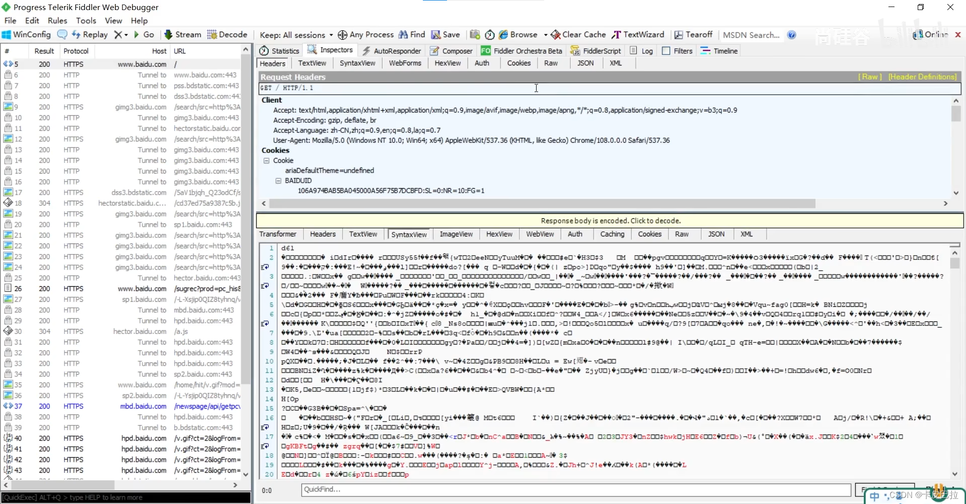Viewport: 966px width, 504px height.
Task: Select session 5 www.baidu.com
Action: [121, 64]
